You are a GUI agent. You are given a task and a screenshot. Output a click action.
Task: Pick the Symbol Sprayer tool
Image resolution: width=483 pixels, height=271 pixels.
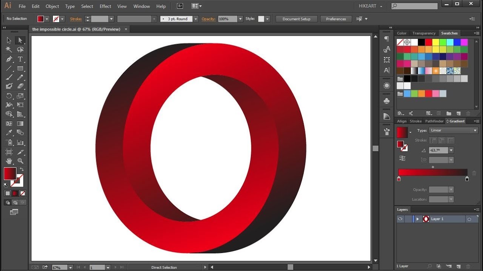point(9,142)
